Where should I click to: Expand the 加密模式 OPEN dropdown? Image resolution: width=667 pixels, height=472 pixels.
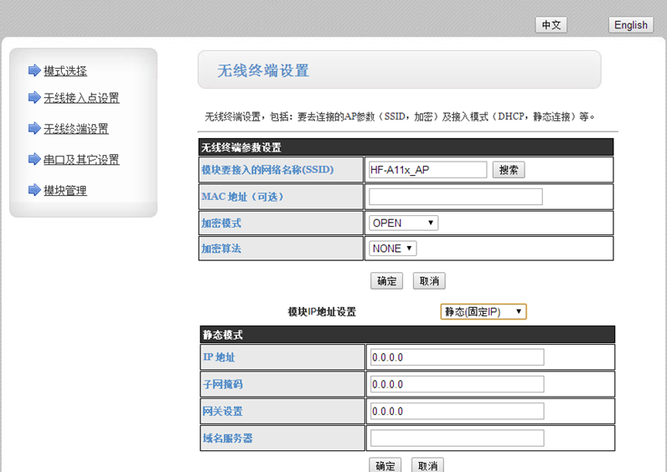click(403, 223)
